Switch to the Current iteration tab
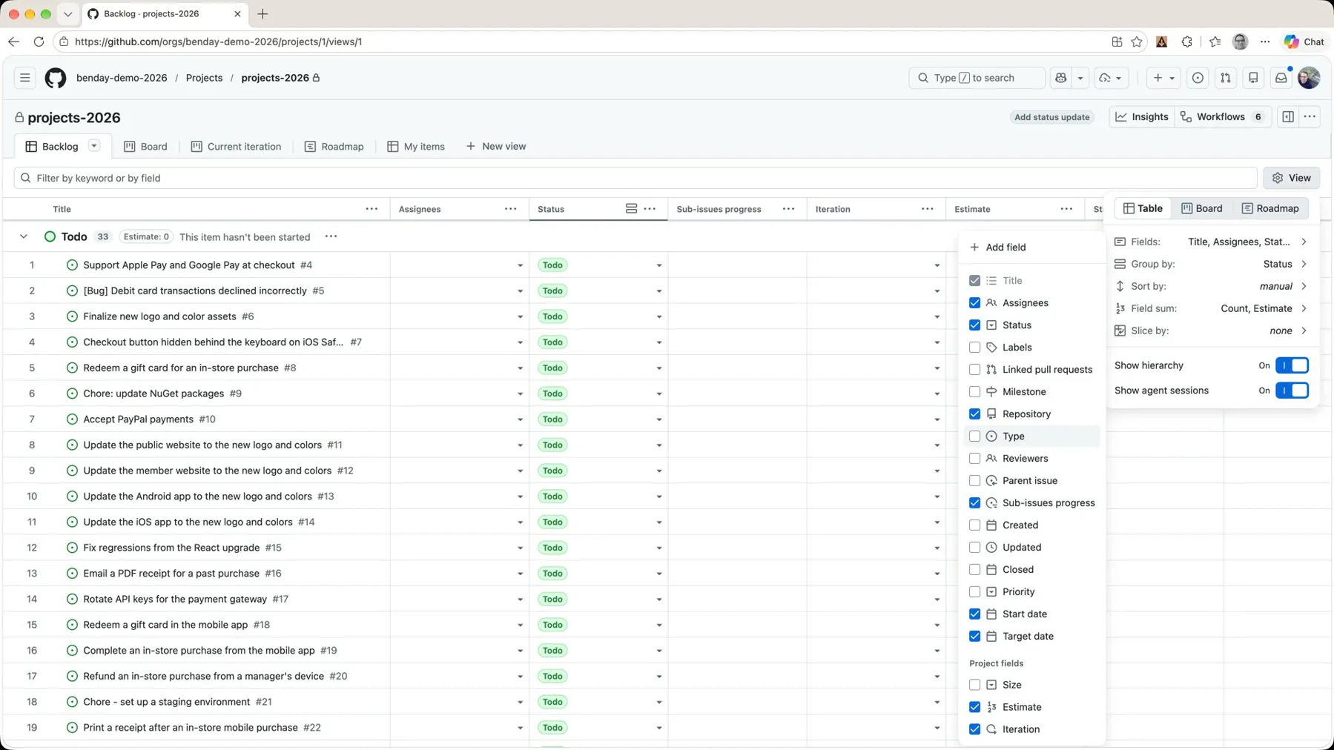The width and height of the screenshot is (1334, 750). point(237,146)
